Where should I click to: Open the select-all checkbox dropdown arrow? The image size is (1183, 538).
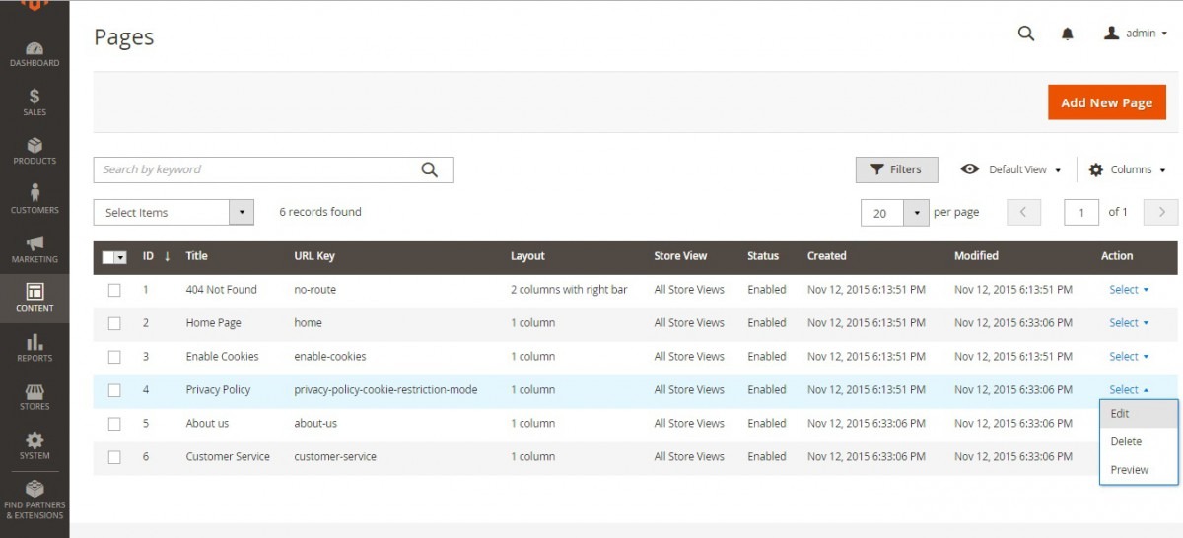pos(121,257)
